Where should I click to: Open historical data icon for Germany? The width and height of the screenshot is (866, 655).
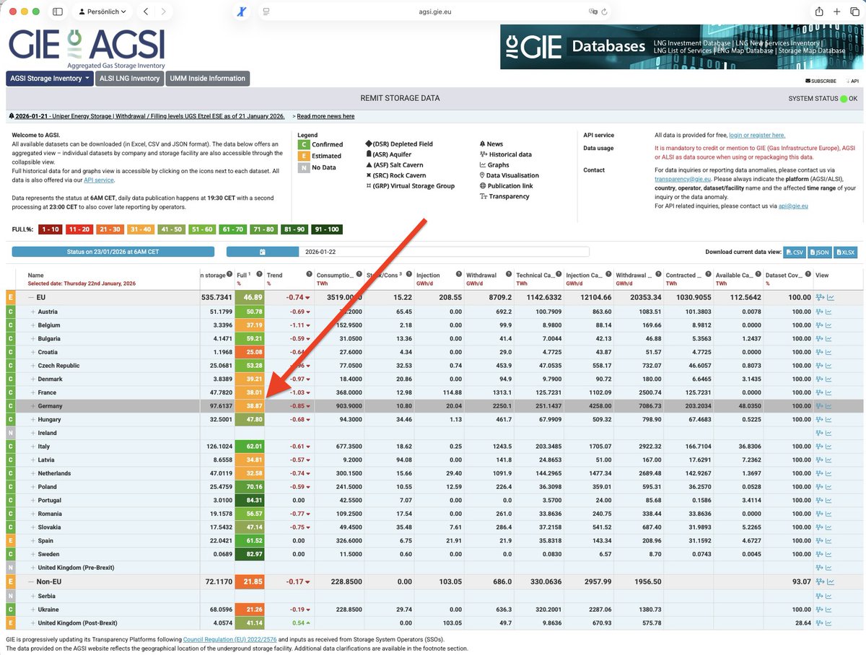coord(820,406)
